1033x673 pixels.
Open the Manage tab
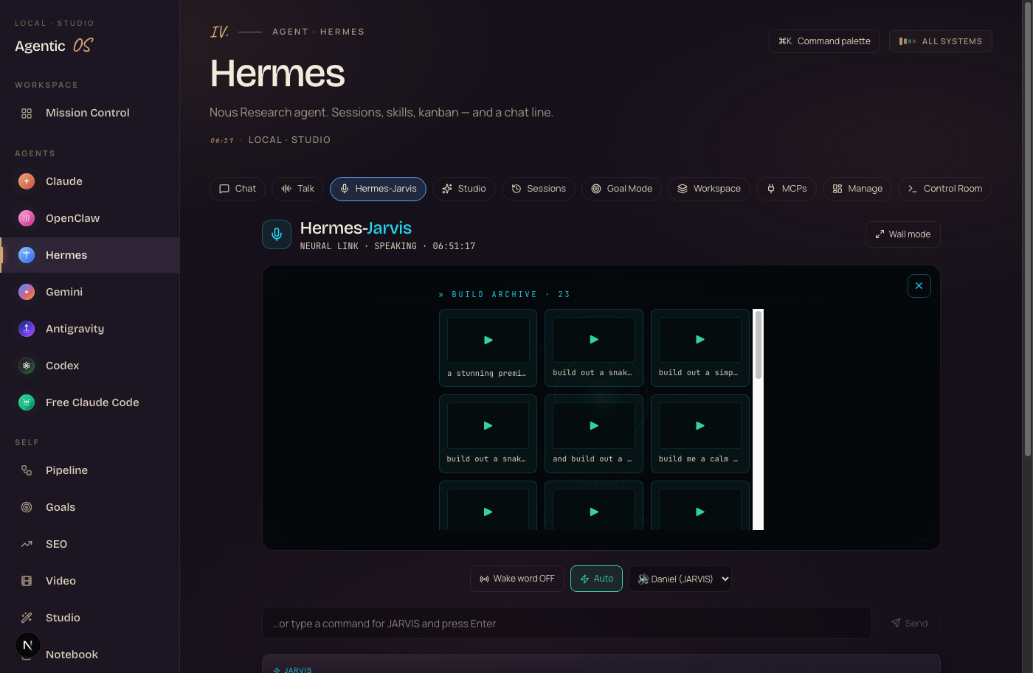(x=857, y=189)
